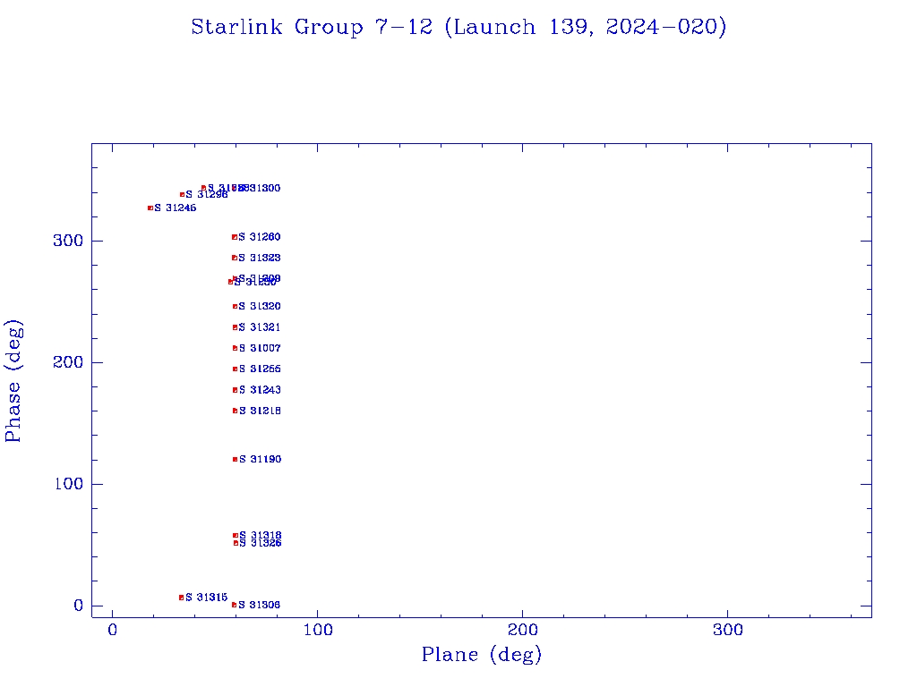Select the S 31243 red marker
Image resolution: width=917 pixels, height=687 pixels.
pyautogui.click(x=235, y=390)
